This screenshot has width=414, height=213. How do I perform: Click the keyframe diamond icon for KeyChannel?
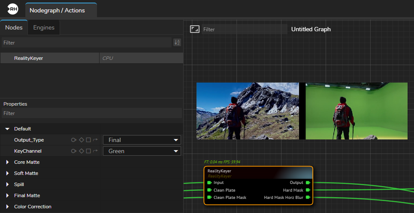[x=81, y=151]
